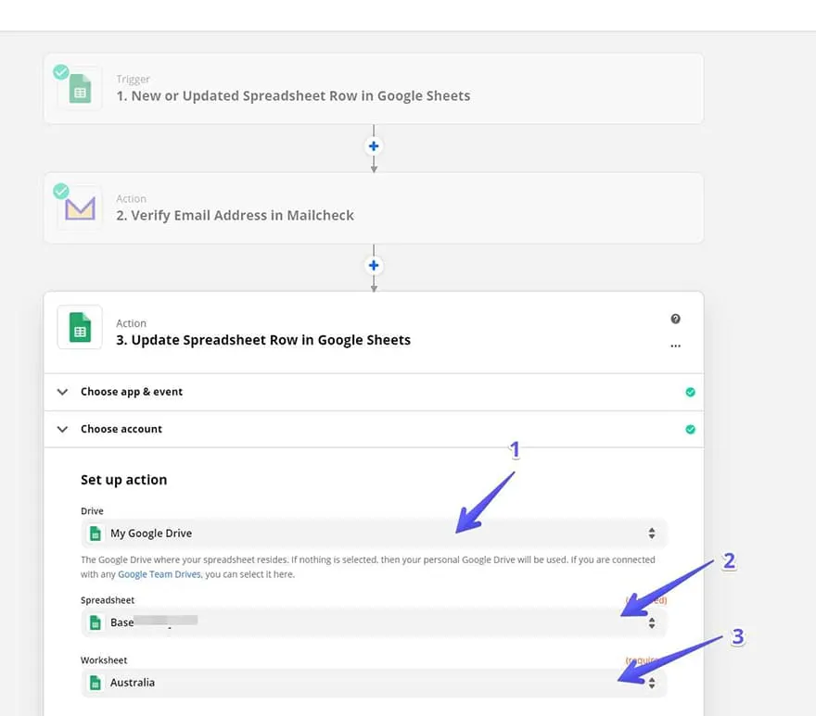Open the Worksheet dropdown showing Australia
Viewport: 816px width, 716px height.
(373, 683)
